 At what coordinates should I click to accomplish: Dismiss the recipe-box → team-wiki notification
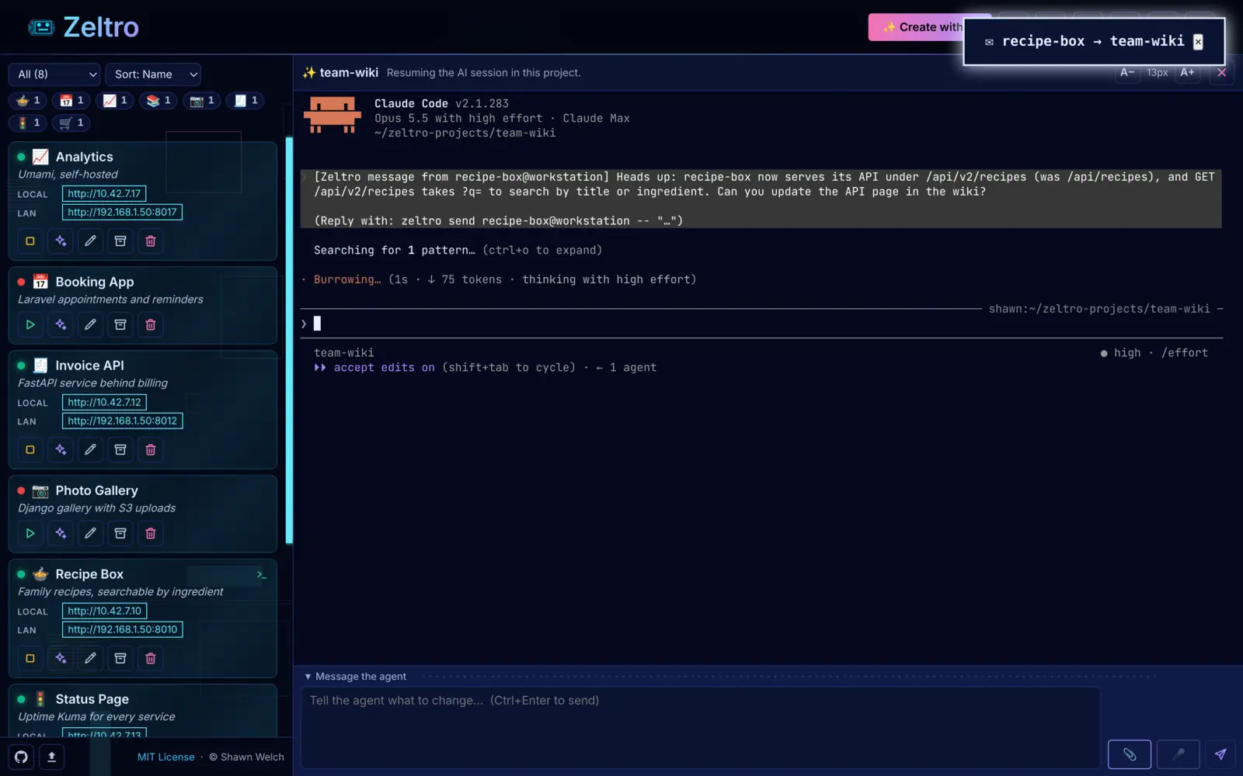coord(1198,42)
